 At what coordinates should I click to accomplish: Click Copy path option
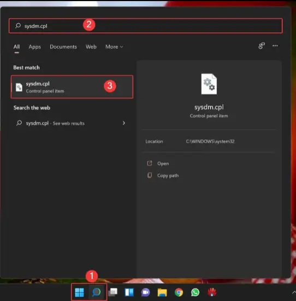point(168,176)
